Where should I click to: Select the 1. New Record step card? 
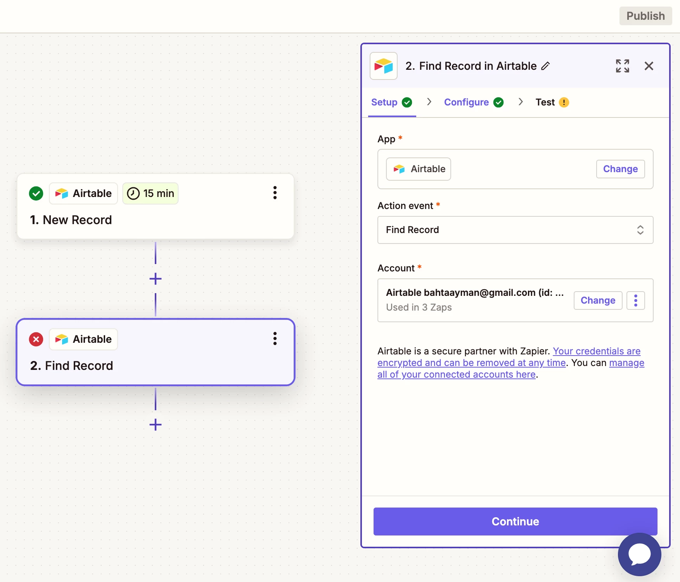[156, 206]
